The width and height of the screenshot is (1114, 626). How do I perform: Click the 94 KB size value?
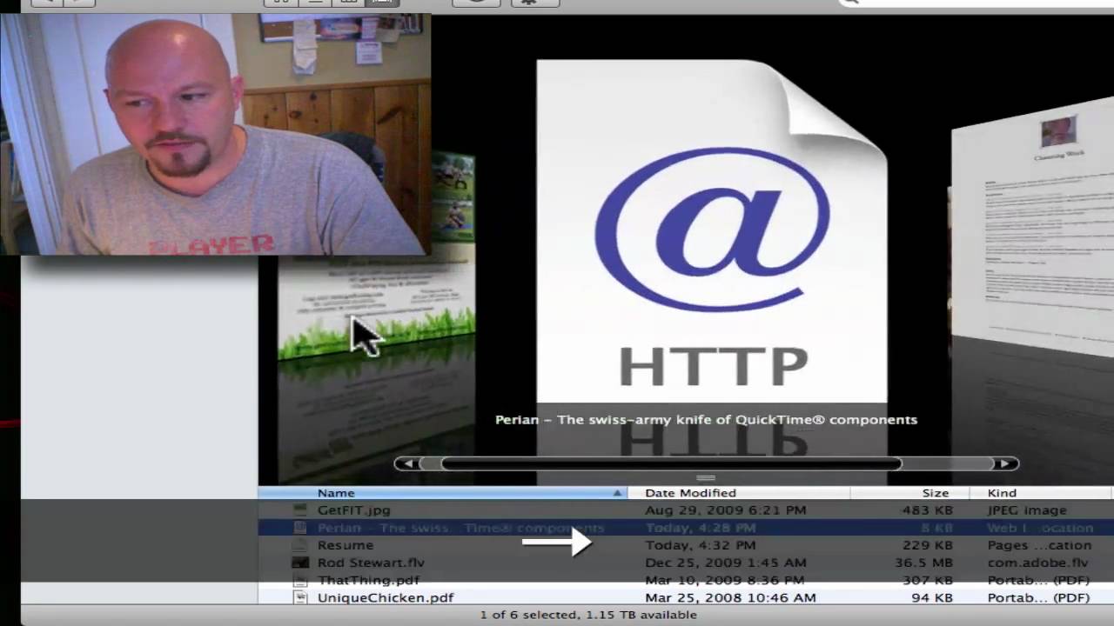point(934,597)
